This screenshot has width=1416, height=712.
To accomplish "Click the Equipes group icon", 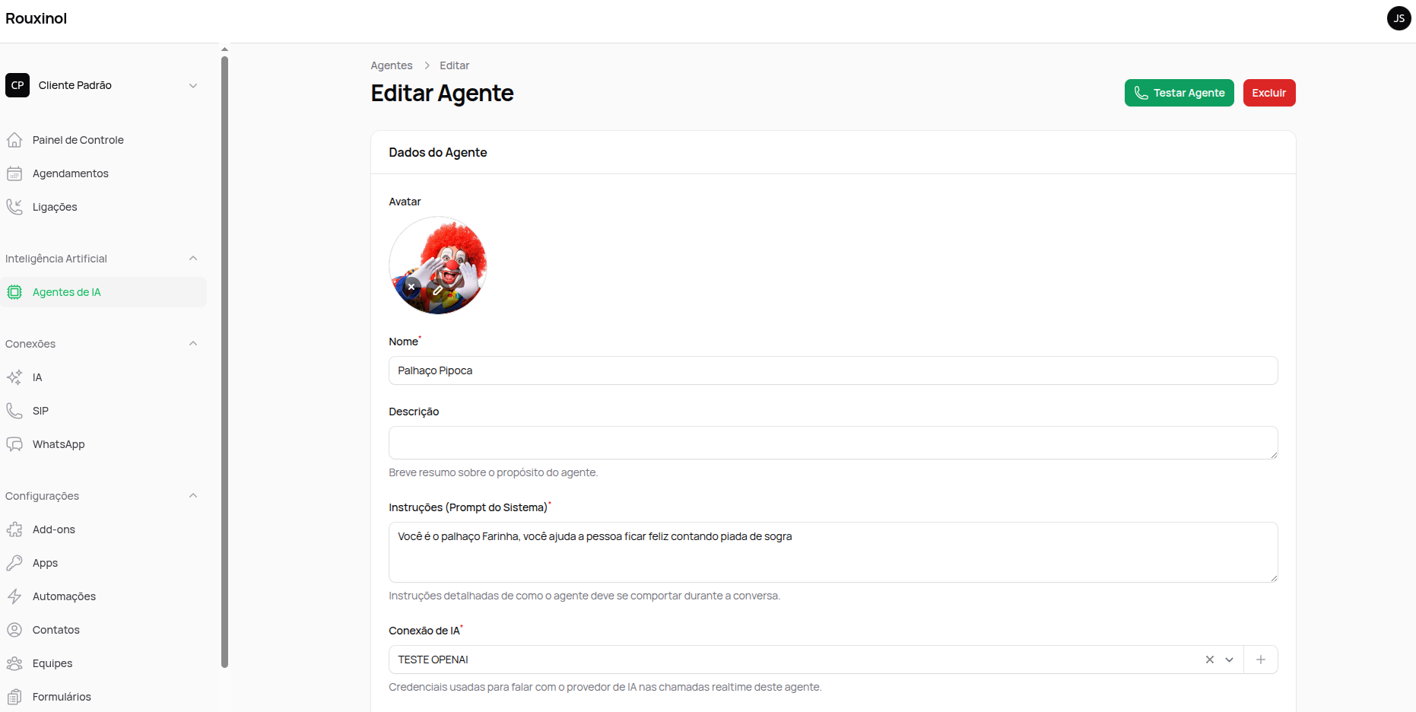I will pyautogui.click(x=14, y=663).
